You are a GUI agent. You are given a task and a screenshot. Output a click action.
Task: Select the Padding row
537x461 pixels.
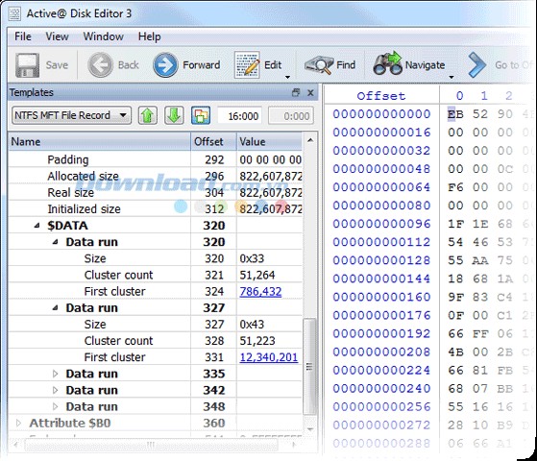pyautogui.click(x=155, y=159)
